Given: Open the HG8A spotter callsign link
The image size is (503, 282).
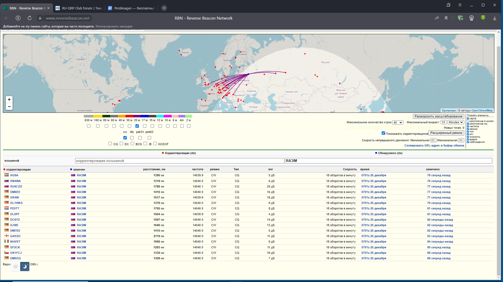Looking at the screenshot, I should click(x=14, y=175).
